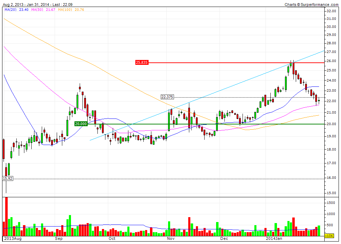Select the Nov axis label

point(170,238)
